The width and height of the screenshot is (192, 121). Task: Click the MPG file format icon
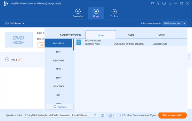79,42
